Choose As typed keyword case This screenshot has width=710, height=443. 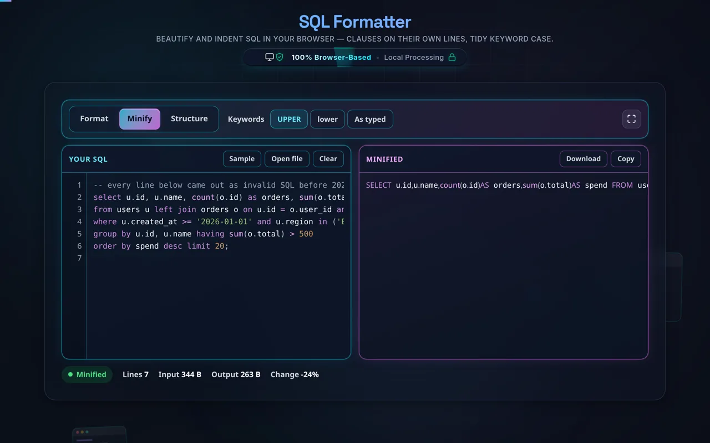click(x=370, y=119)
